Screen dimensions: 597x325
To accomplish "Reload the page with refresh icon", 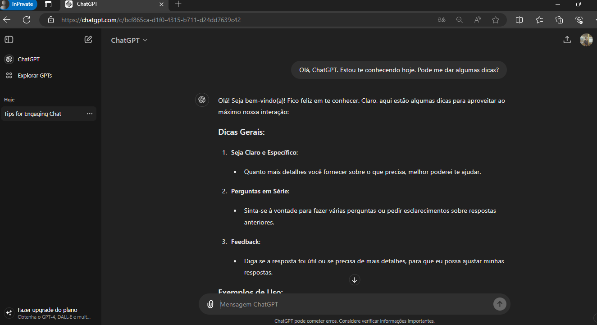I will (x=27, y=20).
